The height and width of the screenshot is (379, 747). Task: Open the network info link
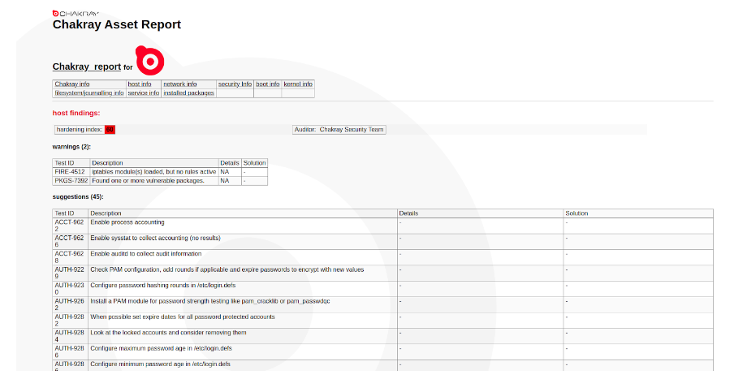[180, 84]
